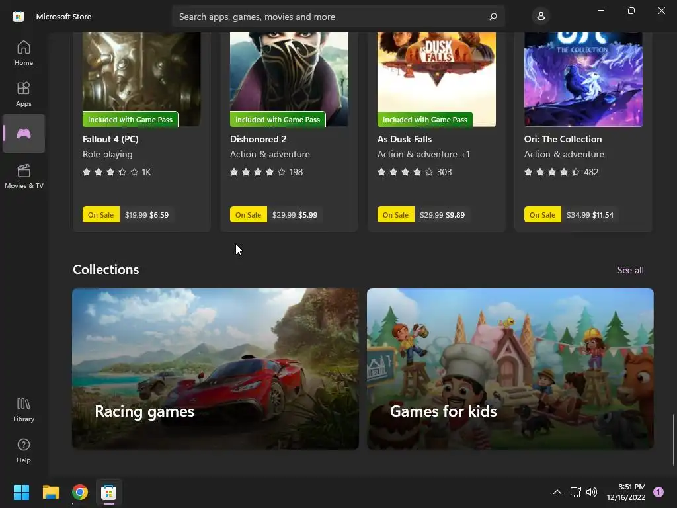Click the Role playing genre label
Viewport: 677px width, 508px height.
point(108,154)
